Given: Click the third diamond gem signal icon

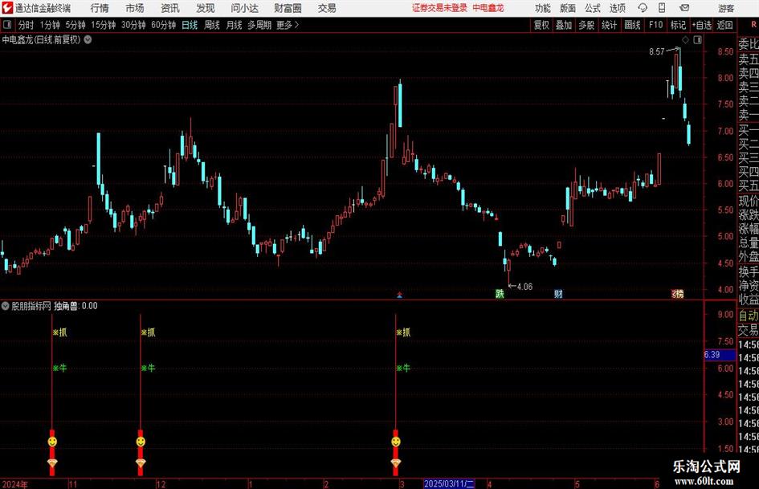Looking at the screenshot, I should pos(395,463).
